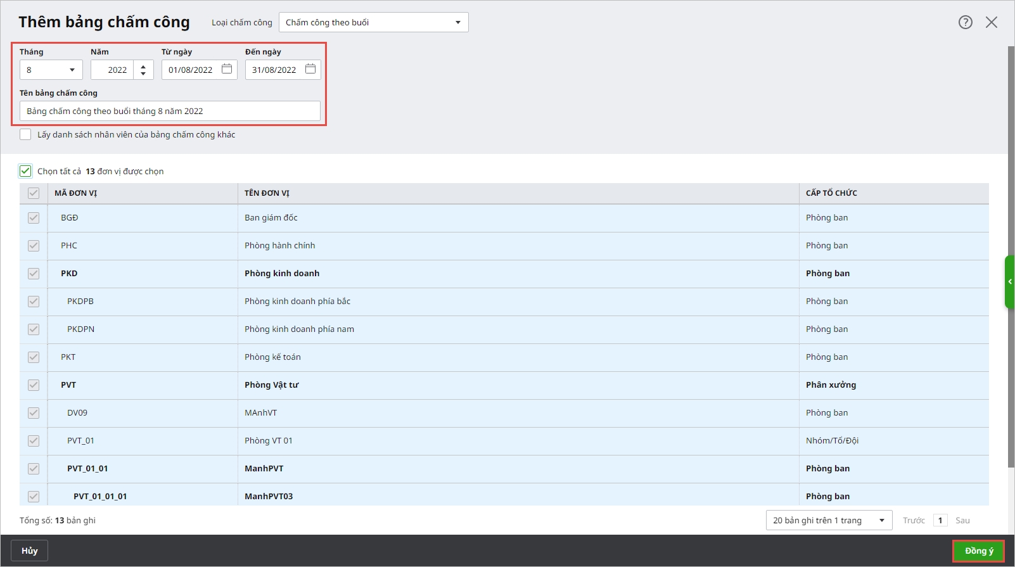The height and width of the screenshot is (567, 1015).
Task: Click the Năm input field
Action: click(x=113, y=70)
